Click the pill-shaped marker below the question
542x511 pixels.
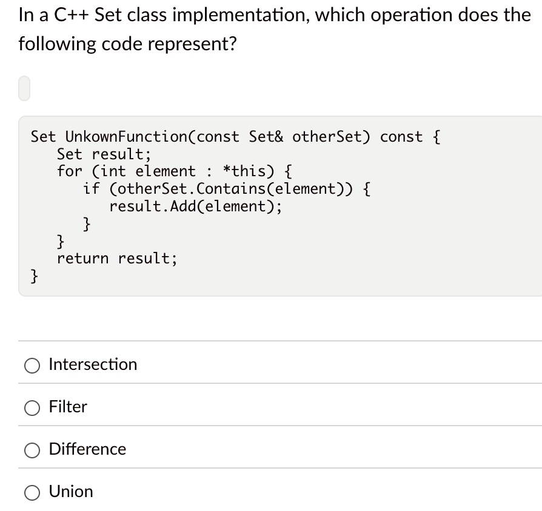[23, 87]
